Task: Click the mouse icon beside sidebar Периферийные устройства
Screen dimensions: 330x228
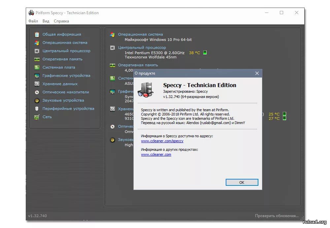Action: 37,109
